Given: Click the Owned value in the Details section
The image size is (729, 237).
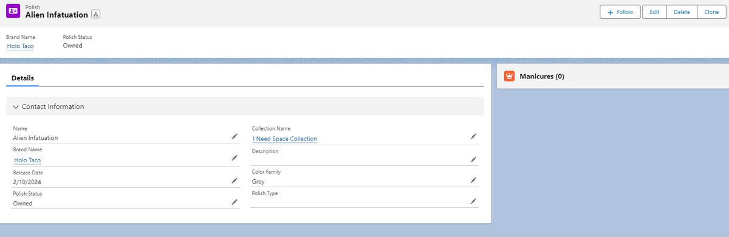Looking at the screenshot, I should pos(22,204).
